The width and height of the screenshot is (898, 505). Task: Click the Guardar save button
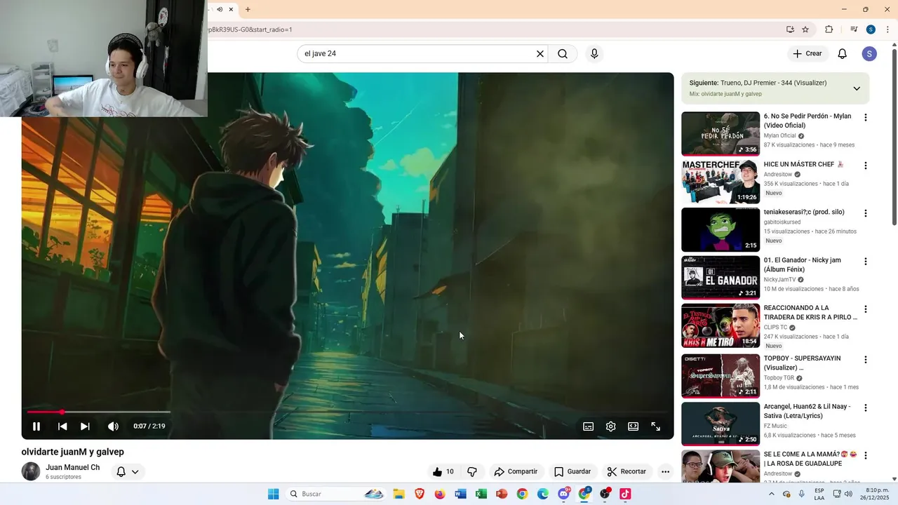pyautogui.click(x=572, y=472)
